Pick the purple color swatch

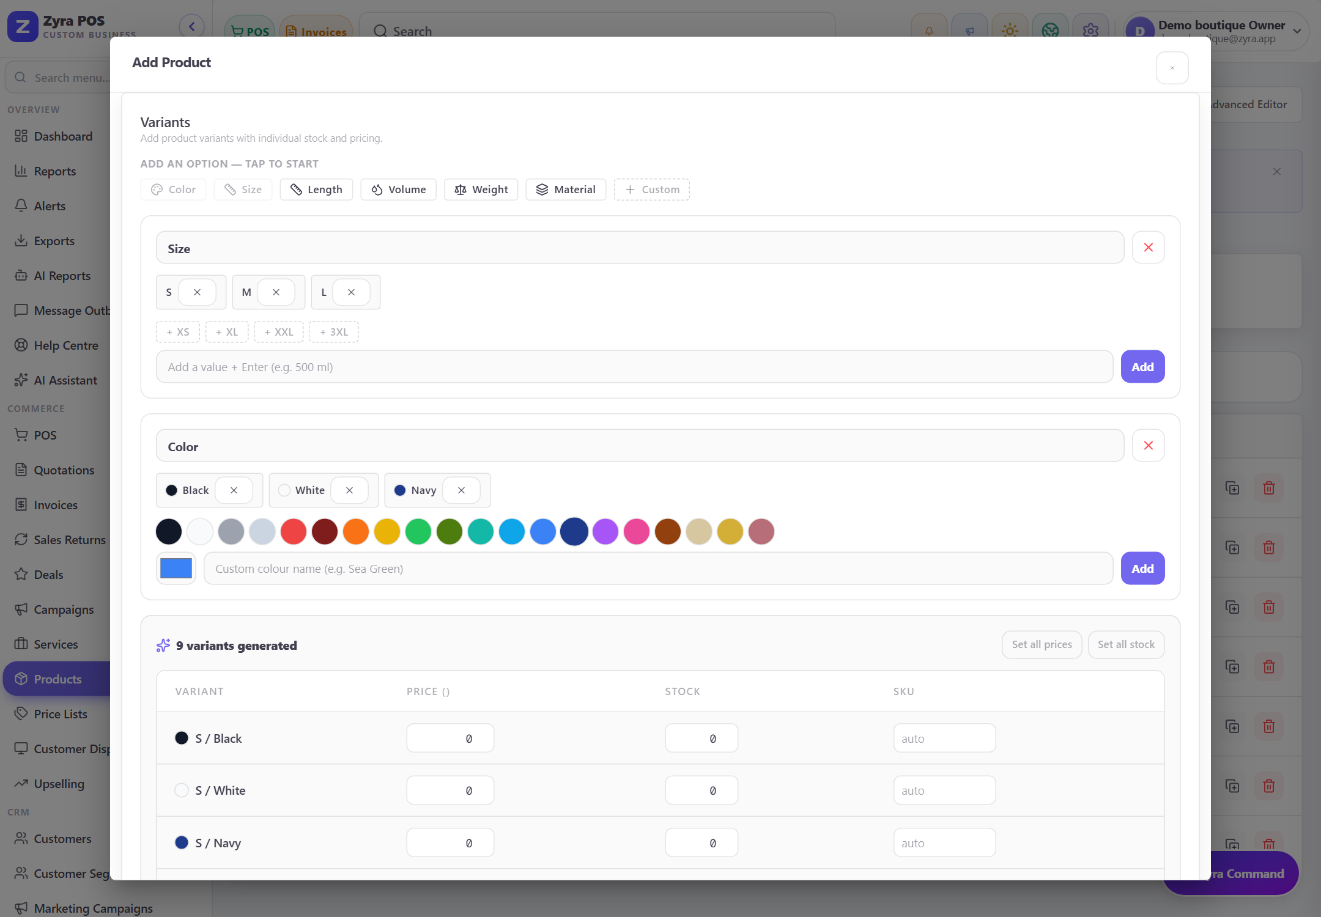coord(605,531)
